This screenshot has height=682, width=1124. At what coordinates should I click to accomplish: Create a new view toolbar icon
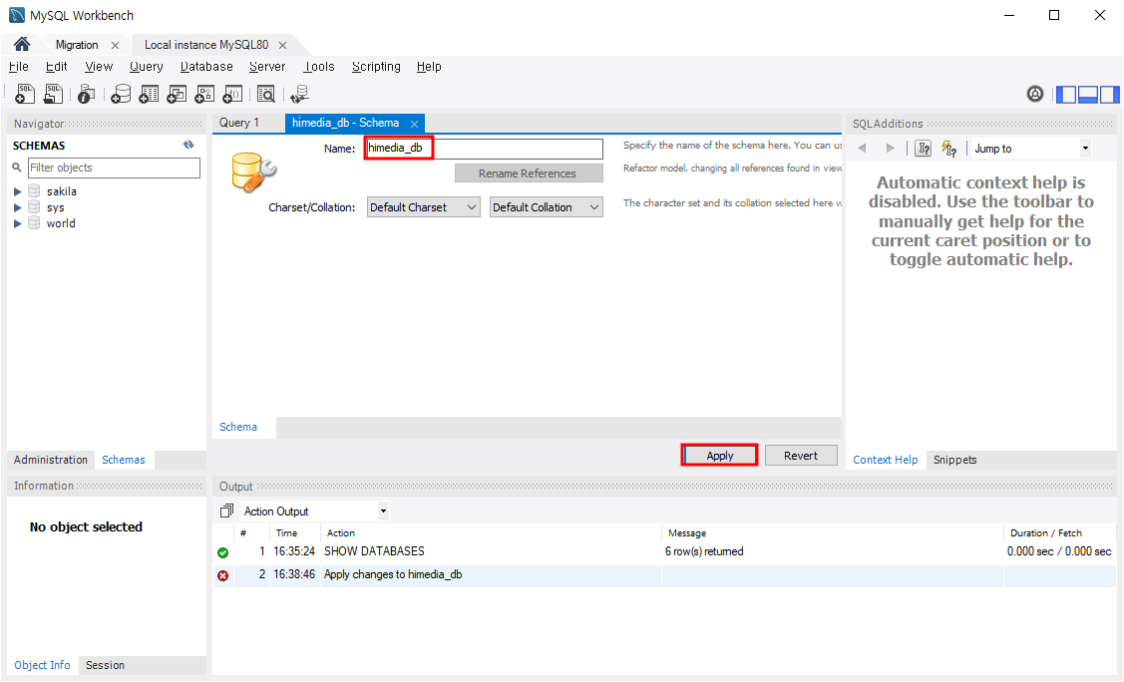click(177, 94)
